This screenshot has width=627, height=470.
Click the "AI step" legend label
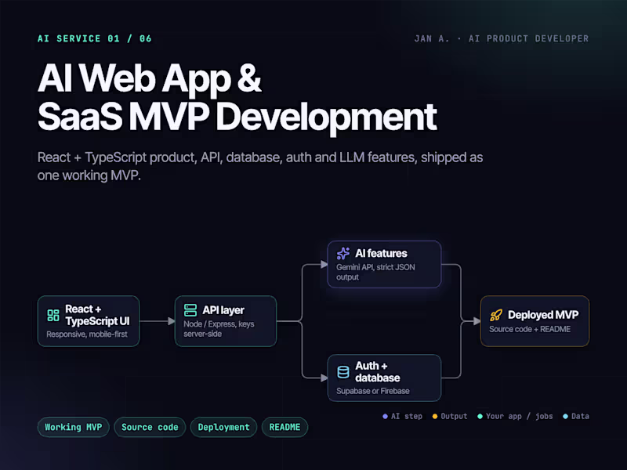pos(407,417)
